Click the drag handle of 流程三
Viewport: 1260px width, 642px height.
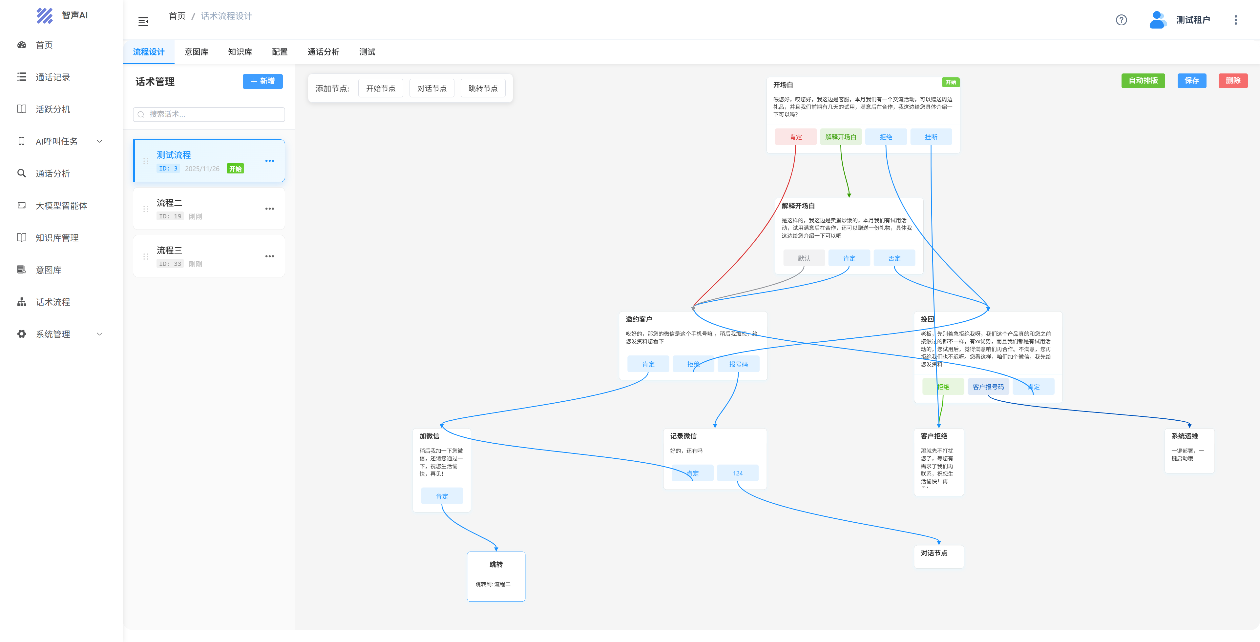pyautogui.click(x=146, y=256)
